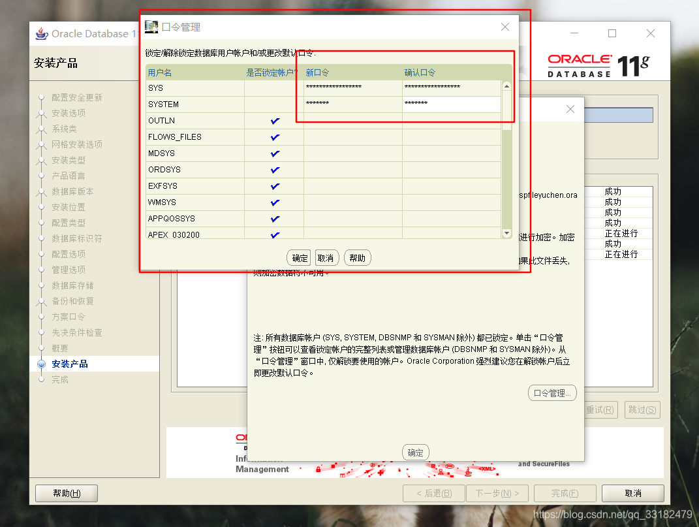This screenshot has height=527, width=699.
Task: Close the Oracle installer window
Action: (x=651, y=33)
